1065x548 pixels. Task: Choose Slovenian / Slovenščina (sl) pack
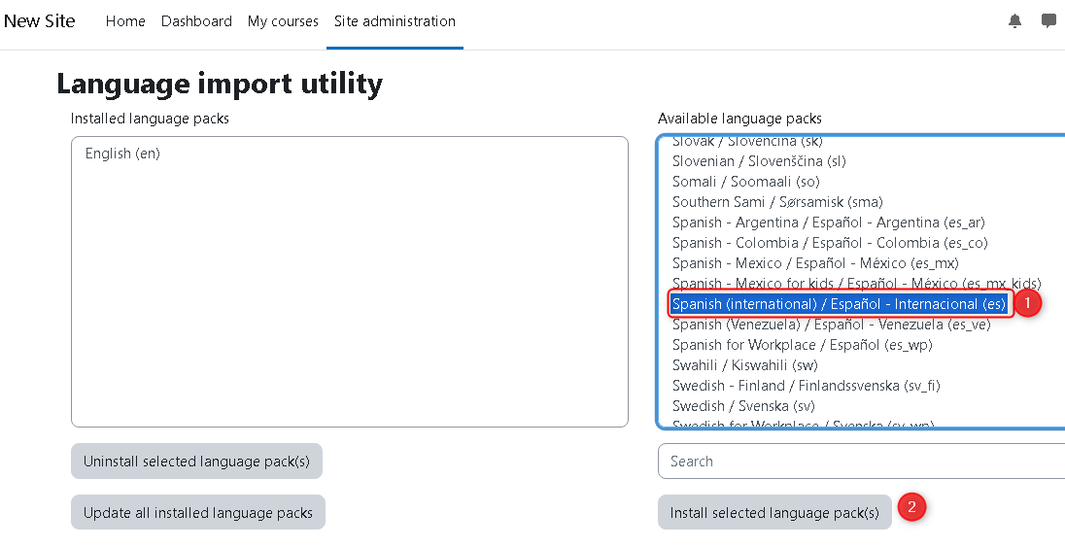759,161
